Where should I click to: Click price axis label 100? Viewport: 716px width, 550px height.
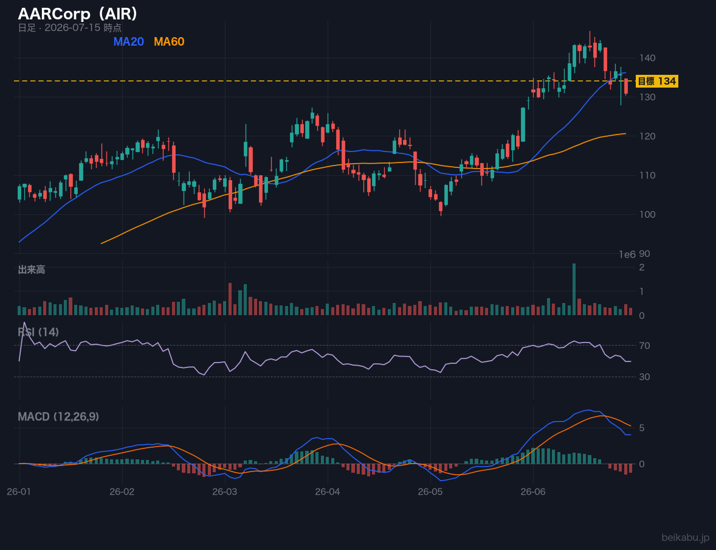pos(647,214)
